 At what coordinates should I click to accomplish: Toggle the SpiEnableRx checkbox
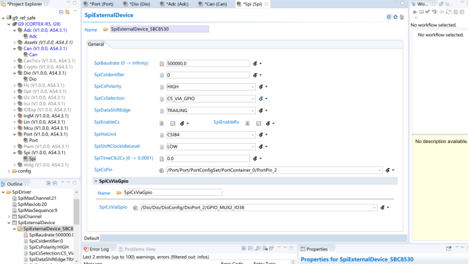tap(259, 123)
